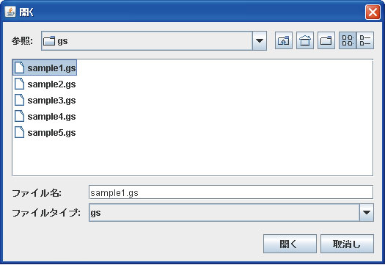
Task: Open the gs folder combo box
Action: tap(154, 41)
